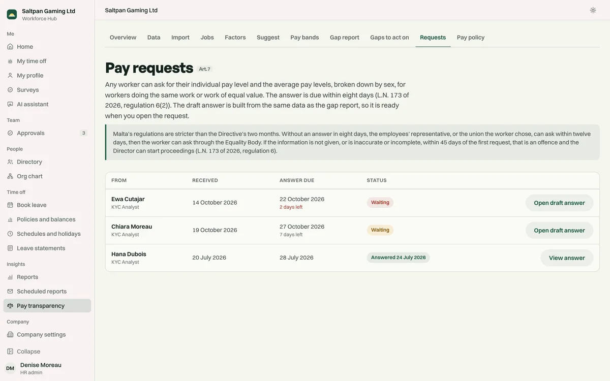Screen dimensions: 610x381
Task: Click the name Ewa Cutajar
Action: 128,199
